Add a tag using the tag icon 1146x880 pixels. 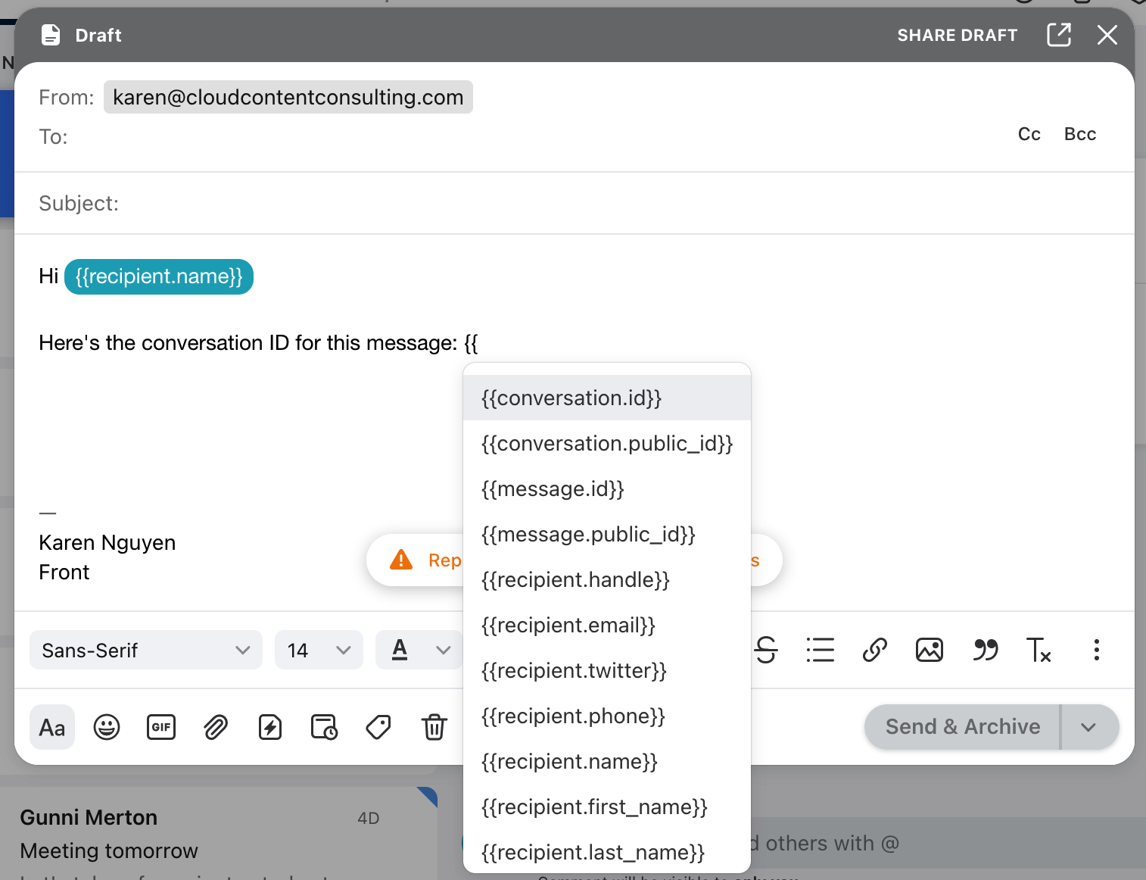(378, 727)
